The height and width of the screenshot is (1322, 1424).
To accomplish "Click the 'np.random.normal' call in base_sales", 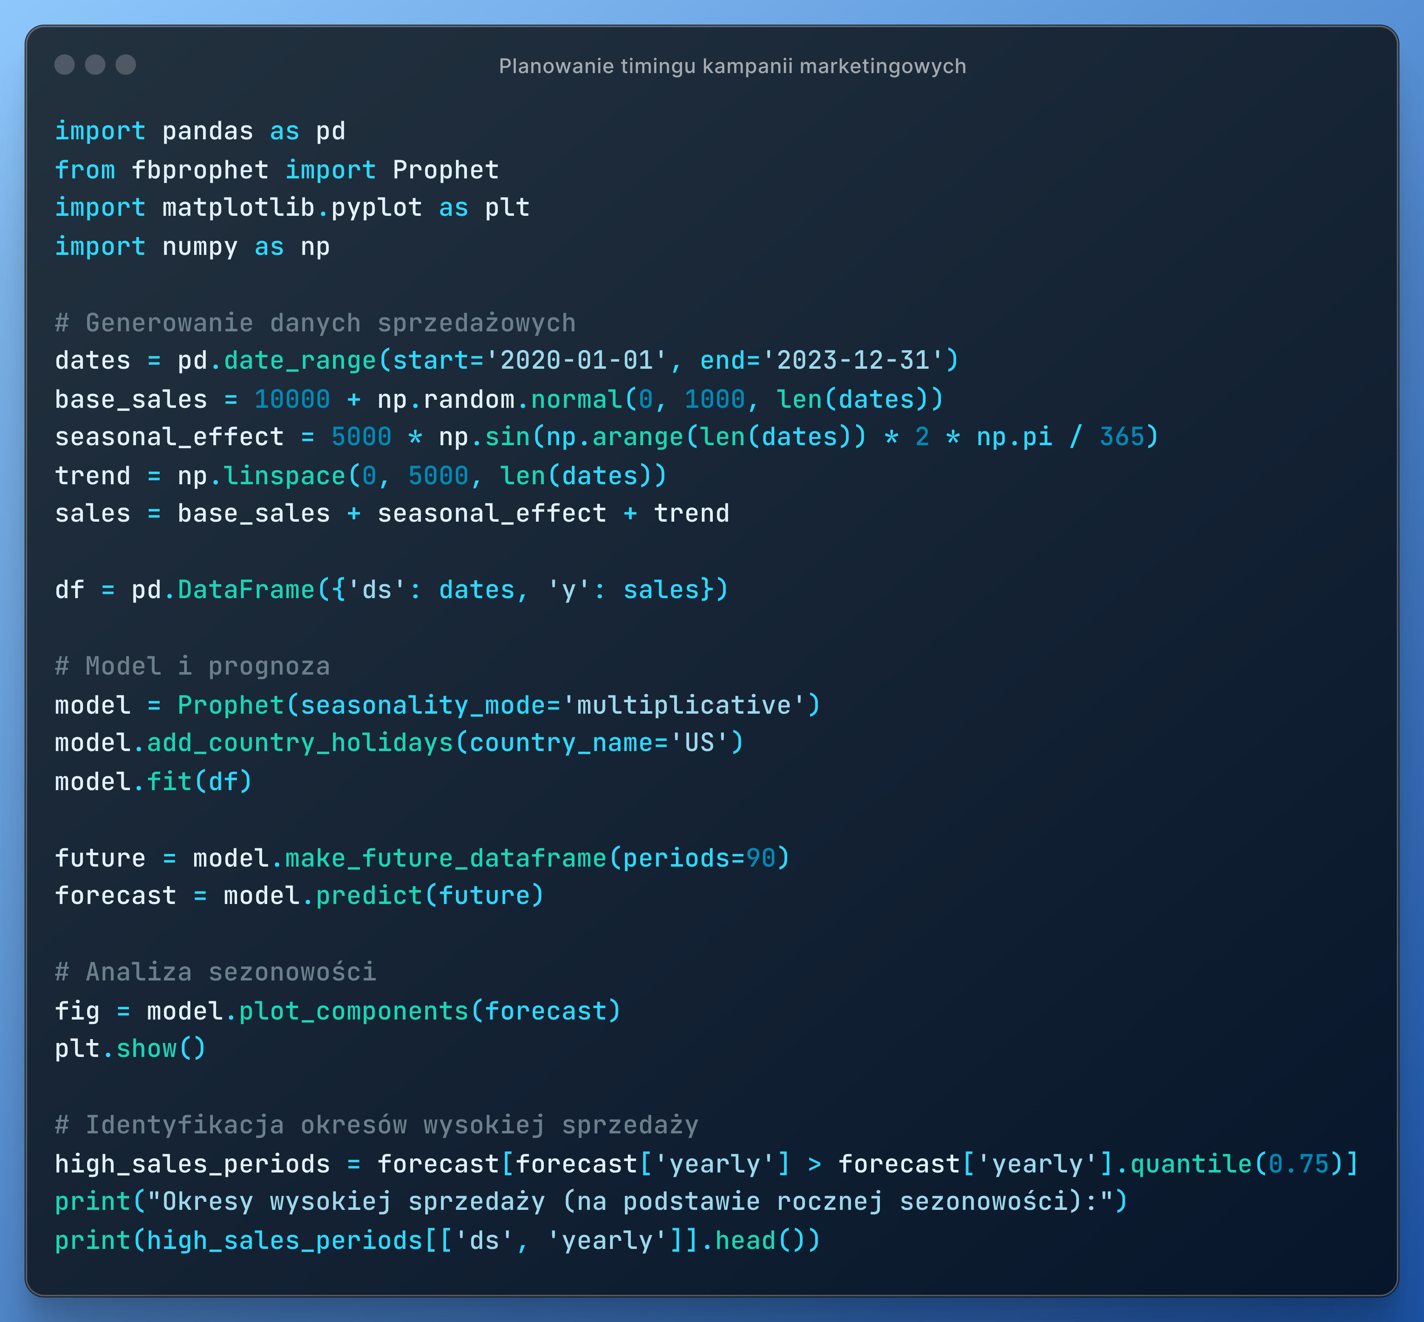I will [x=499, y=399].
